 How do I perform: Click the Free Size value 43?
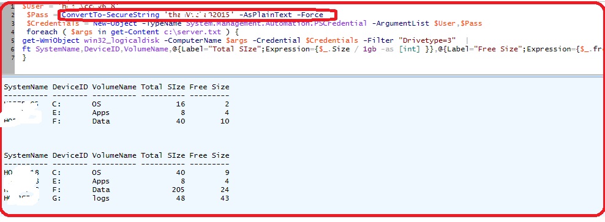225,198
